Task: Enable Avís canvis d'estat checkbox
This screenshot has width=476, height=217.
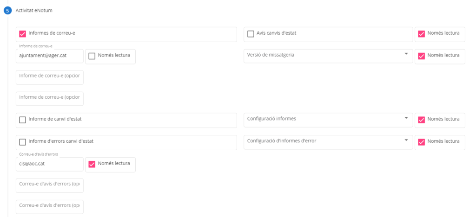Action: (x=251, y=34)
